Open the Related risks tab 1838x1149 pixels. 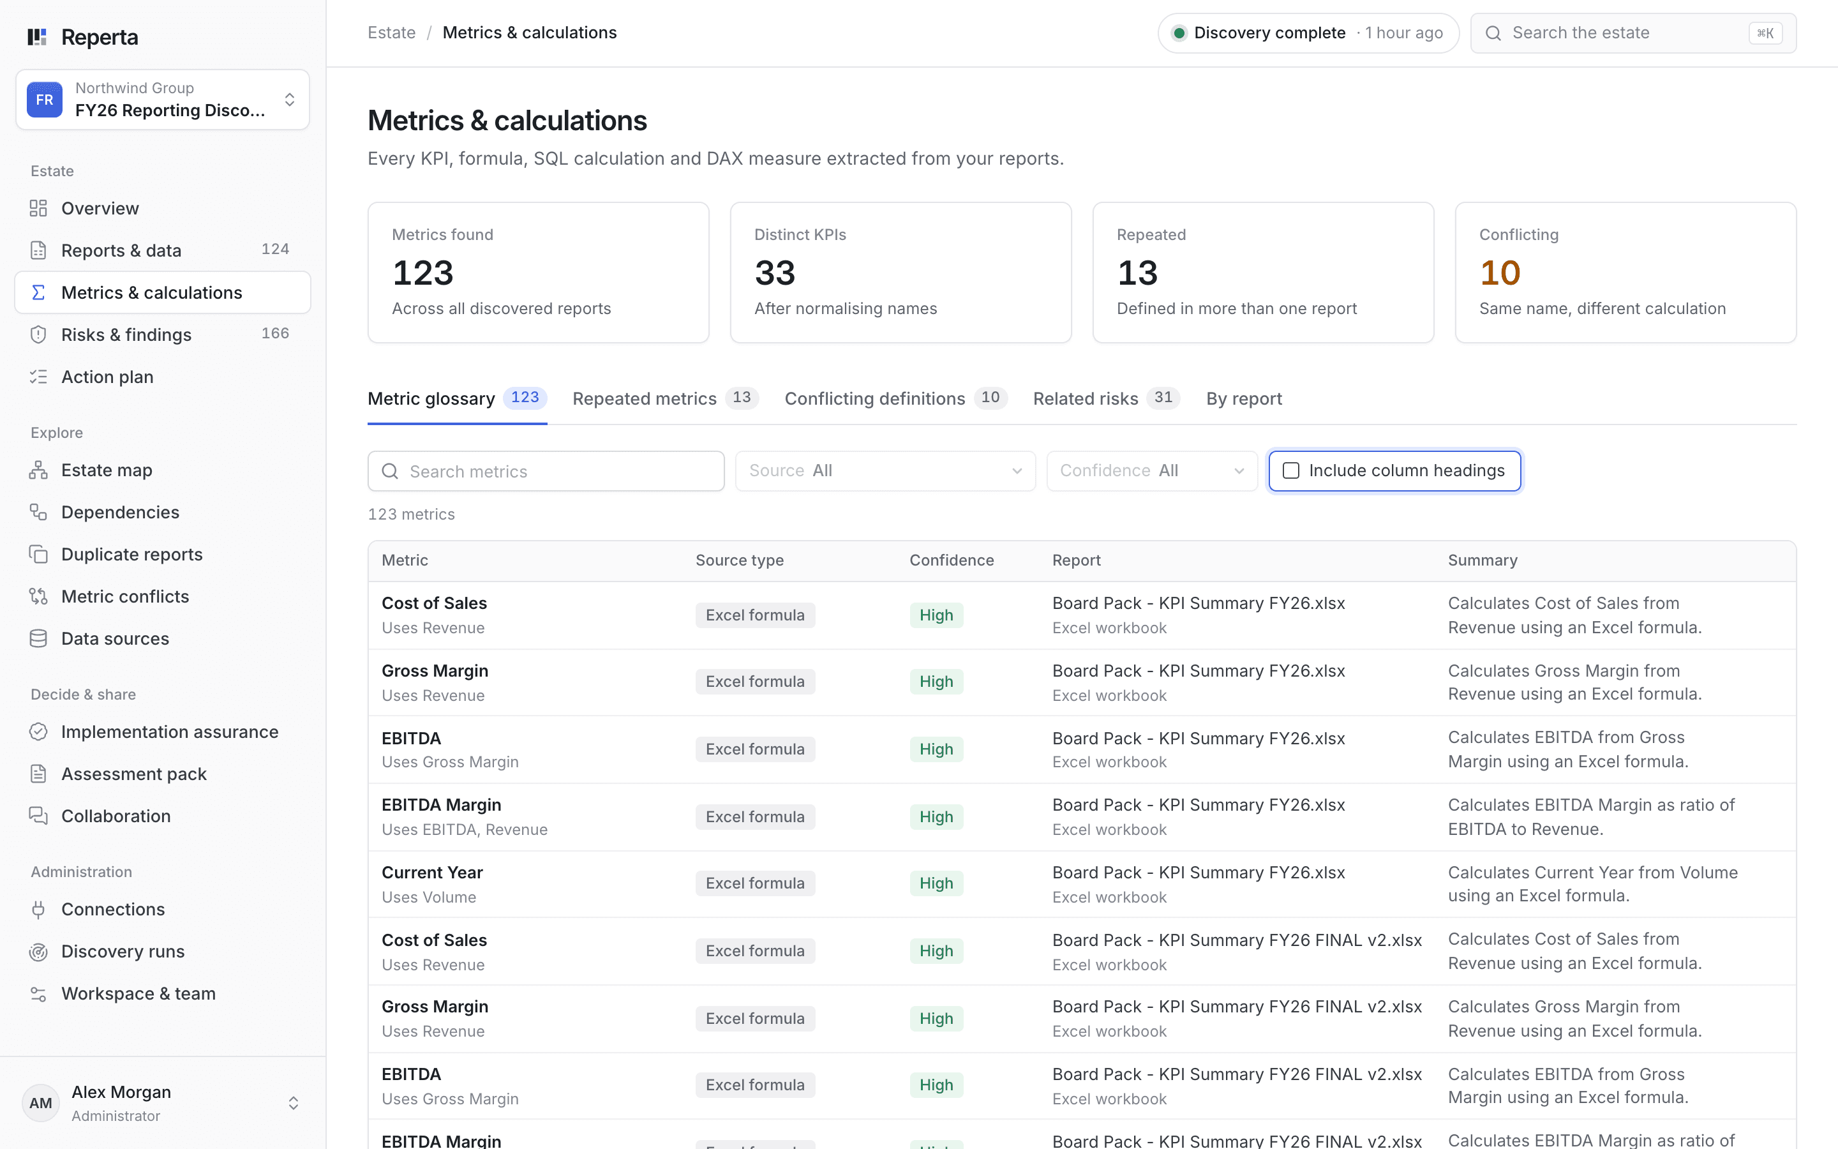tap(1106, 399)
